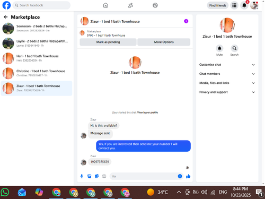Click the chat header Ziaur title
The image size is (265, 199).
[115, 21]
